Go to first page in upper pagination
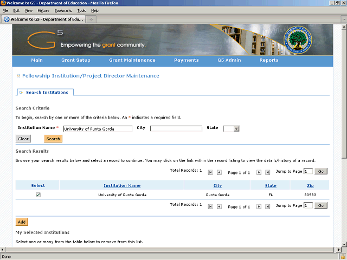 click(x=210, y=172)
